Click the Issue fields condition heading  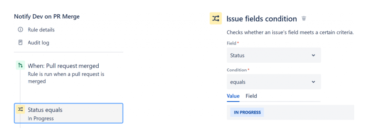pos(261,19)
